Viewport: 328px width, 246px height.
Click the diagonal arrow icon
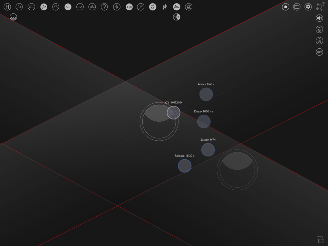[x=141, y=7]
